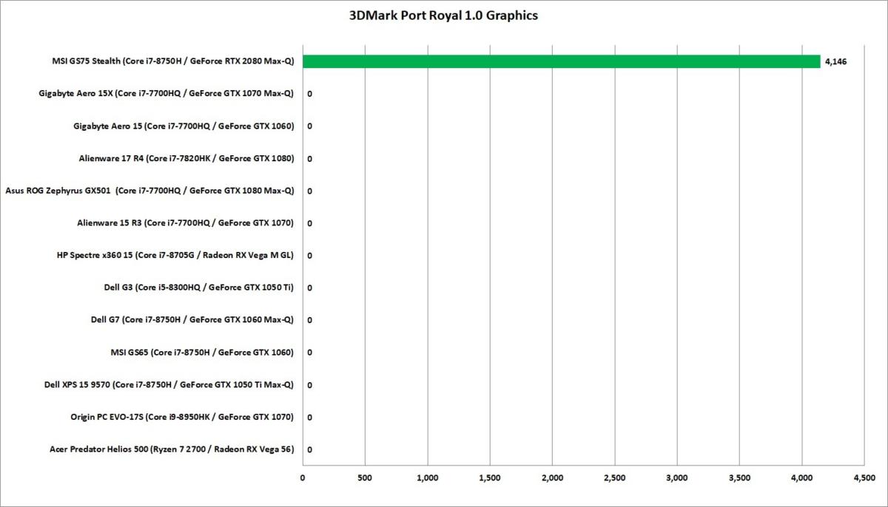Image resolution: width=888 pixels, height=507 pixels.
Task: Click the Alienware 15 R3 label
Action: [x=186, y=223]
